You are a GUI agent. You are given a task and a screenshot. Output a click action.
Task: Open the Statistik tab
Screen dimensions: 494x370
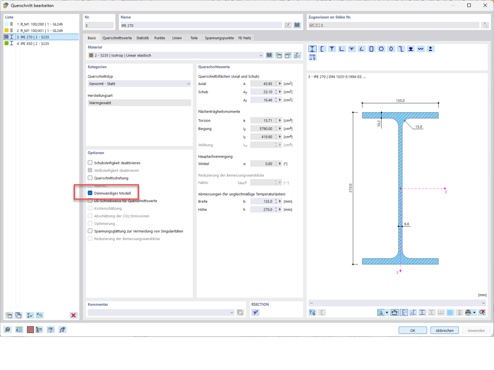point(142,38)
